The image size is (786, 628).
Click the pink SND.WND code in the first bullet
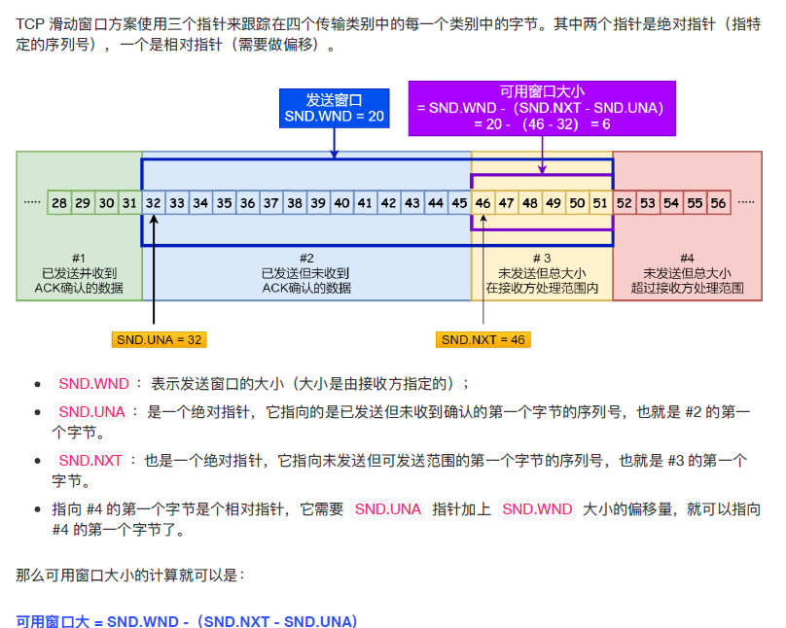pos(93,384)
